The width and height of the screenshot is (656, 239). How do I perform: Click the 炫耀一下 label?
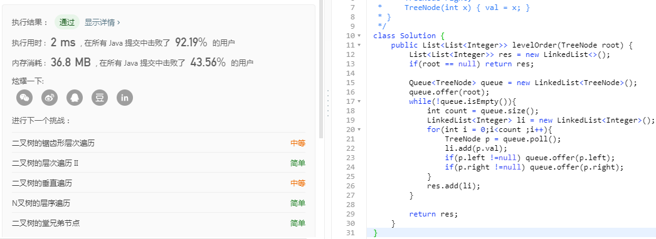coord(28,81)
